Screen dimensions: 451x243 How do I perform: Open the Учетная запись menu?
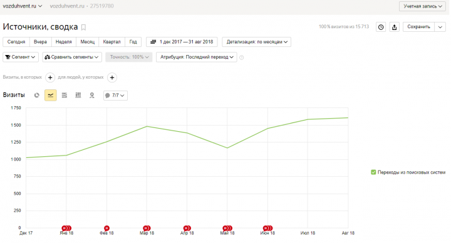click(x=422, y=6)
